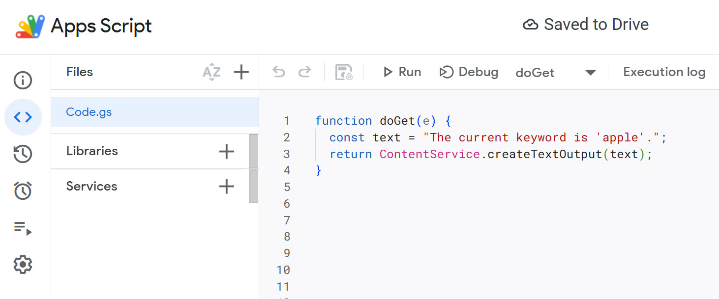Viewport: 719px width, 299px height.
Task: Open the Triggers alarm clock icon
Action: pos(23,190)
